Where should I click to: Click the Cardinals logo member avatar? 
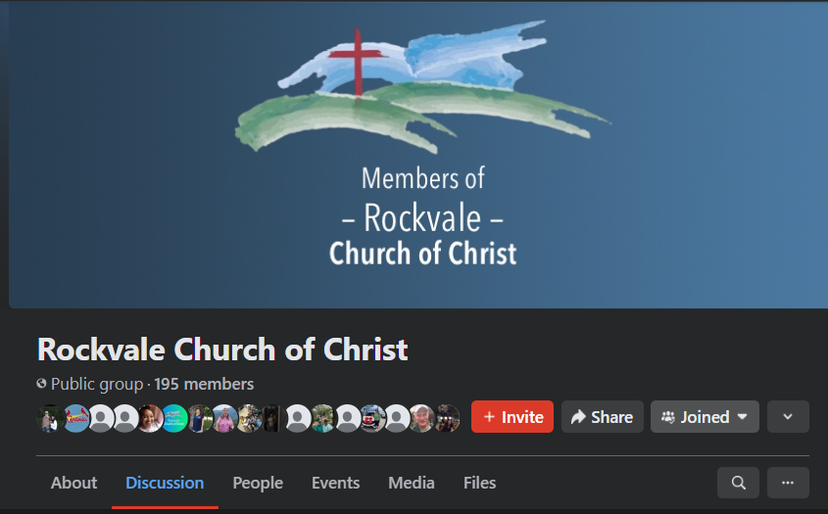76,418
